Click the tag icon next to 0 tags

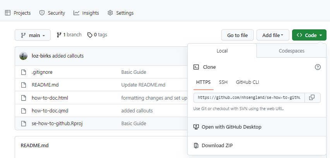(x=90, y=35)
